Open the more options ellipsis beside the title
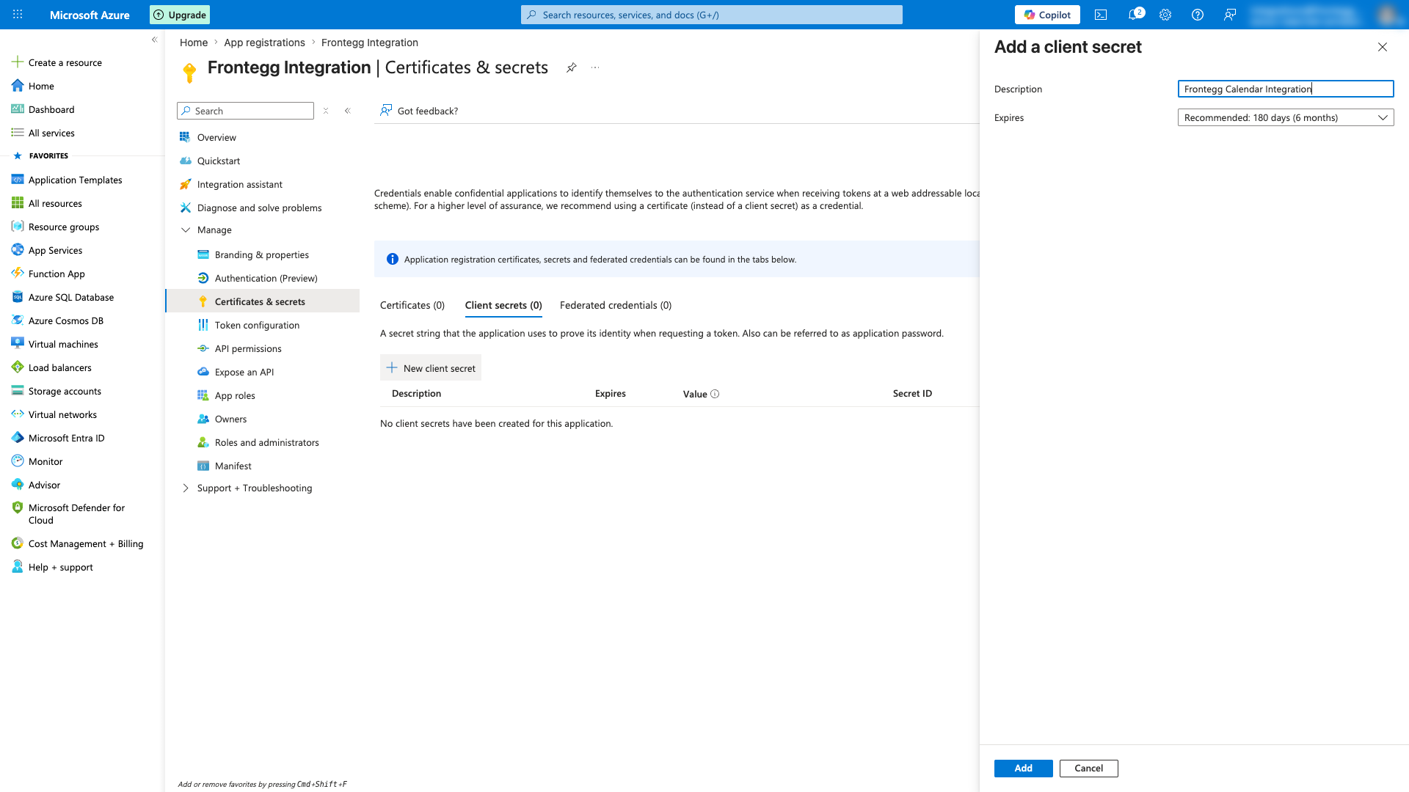1409x792 pixels. [x=595, y=67]
